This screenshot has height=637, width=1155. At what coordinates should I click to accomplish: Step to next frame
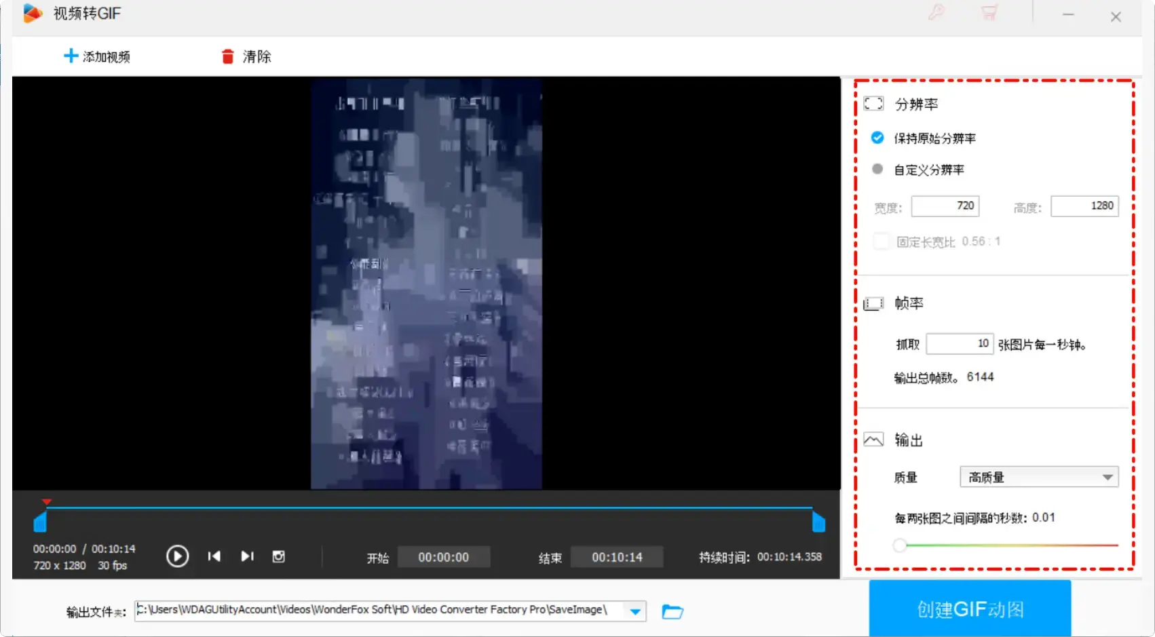click(247, 556)
